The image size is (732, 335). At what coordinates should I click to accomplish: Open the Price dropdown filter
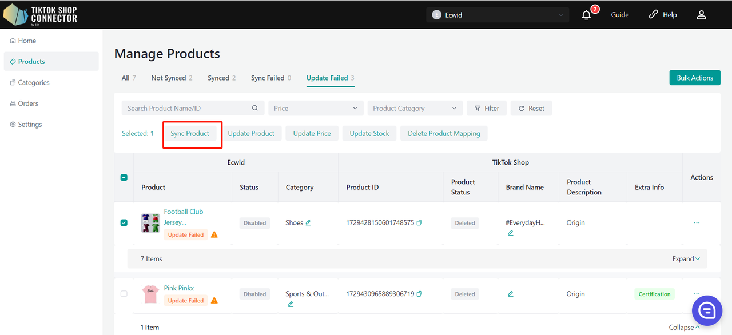click(x=316, y=108)
